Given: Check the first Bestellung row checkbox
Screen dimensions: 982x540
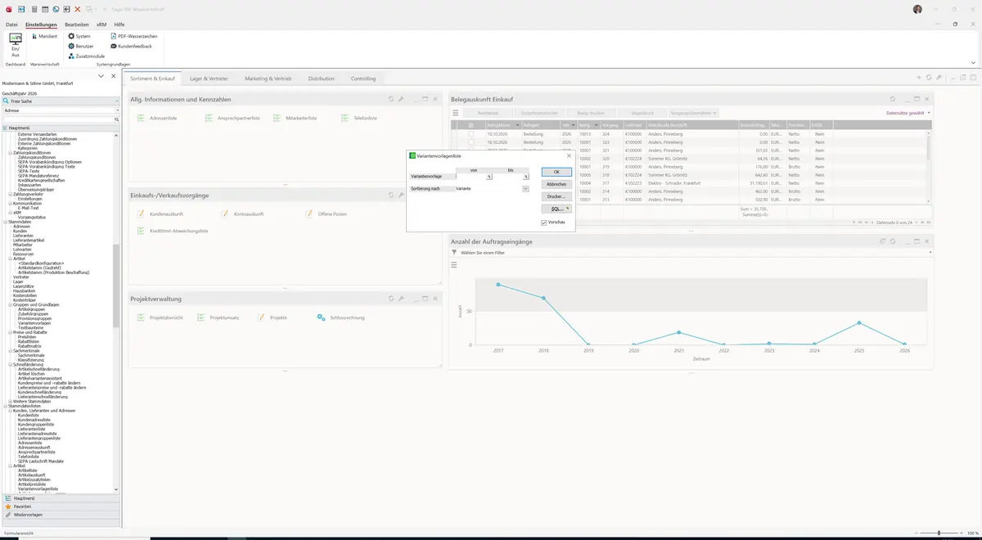Looking at the screenshot, I should pos(471,133).
